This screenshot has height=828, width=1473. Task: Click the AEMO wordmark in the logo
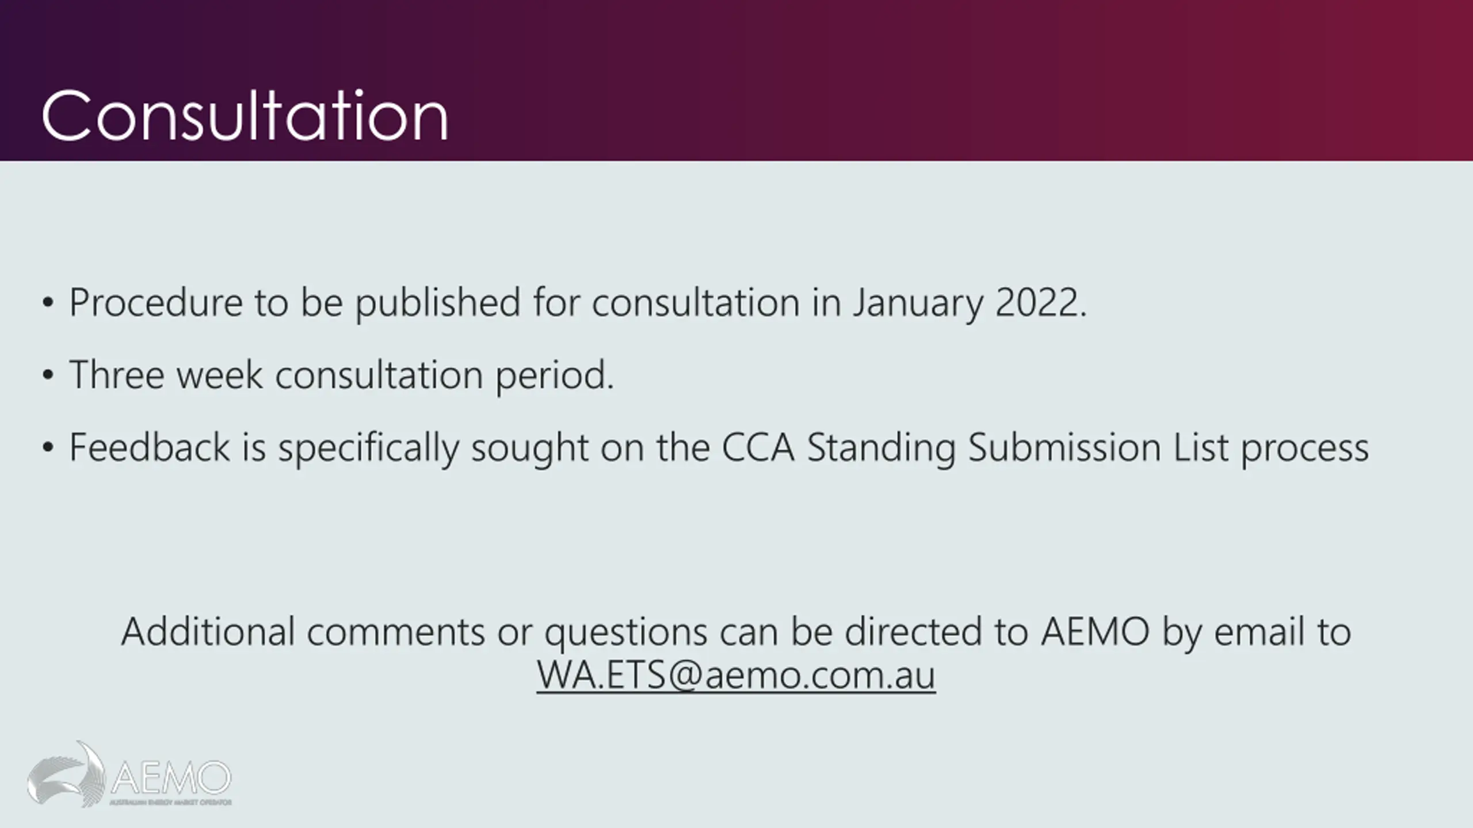[170, 777]
